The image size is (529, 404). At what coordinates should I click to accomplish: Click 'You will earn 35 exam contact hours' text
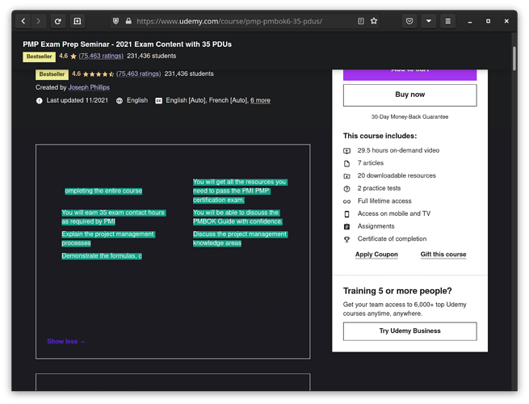[113, 217]
